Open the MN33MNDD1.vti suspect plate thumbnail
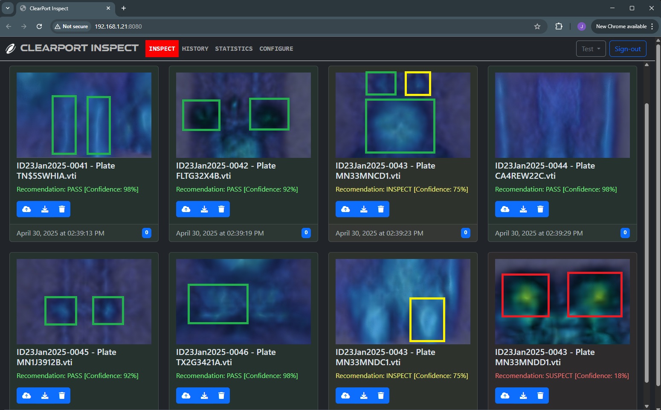 click(562, 302)
